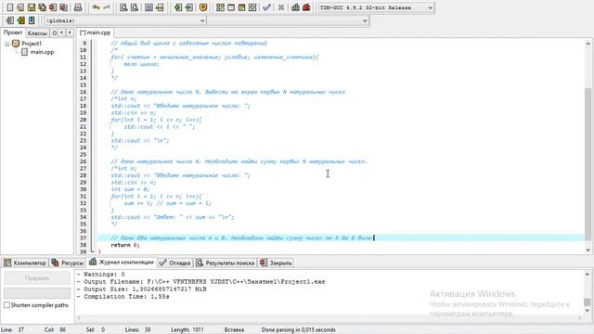Click the Rebuild All icon
594x334 pixels.
(x=252, y=7)
